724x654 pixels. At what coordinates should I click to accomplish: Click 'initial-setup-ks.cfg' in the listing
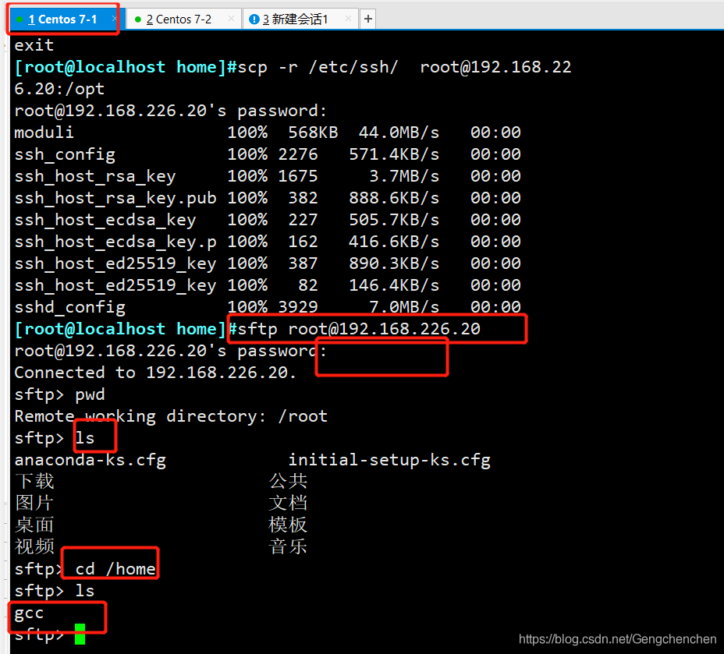(389, 460)
